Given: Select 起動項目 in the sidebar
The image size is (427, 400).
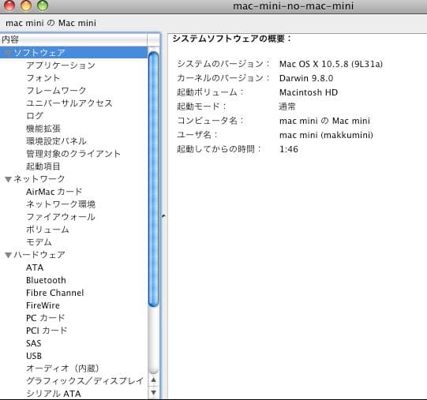Looking at the screenshot, I should point(43,166).
